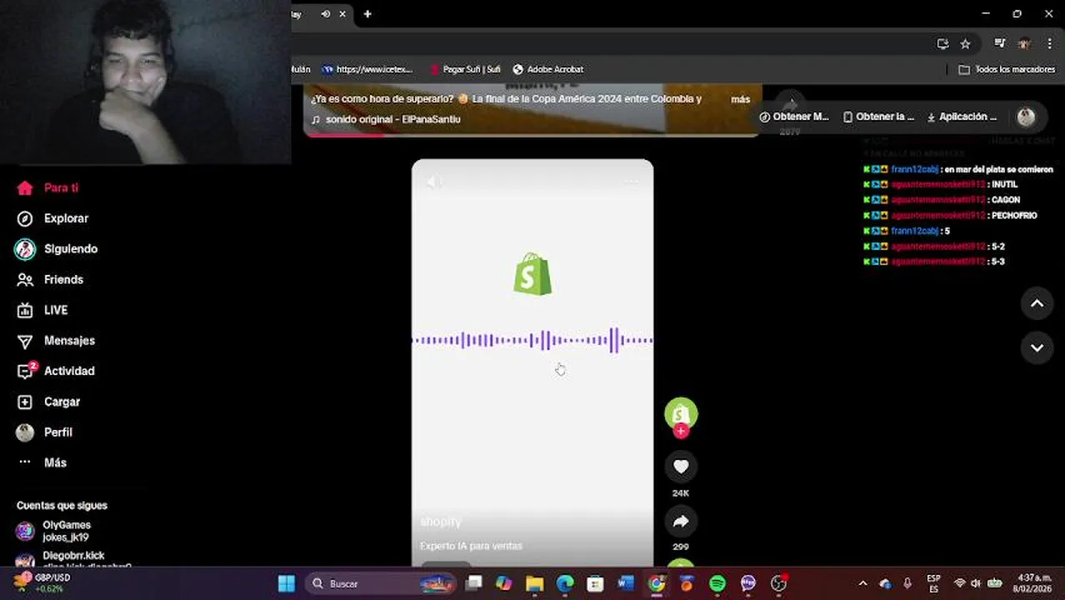Open the taskbar clock and date
This screenshot has height=600, width=1065.
(1032, 583)
